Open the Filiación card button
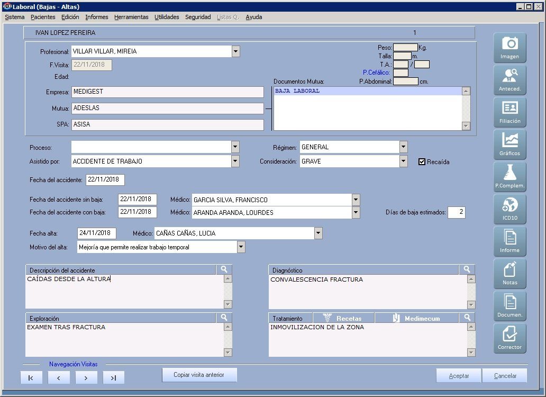 pos(509,112)
